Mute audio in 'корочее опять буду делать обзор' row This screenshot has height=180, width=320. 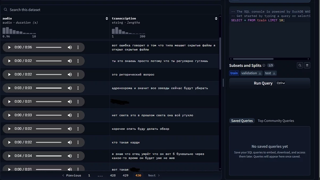click(70, 129)
